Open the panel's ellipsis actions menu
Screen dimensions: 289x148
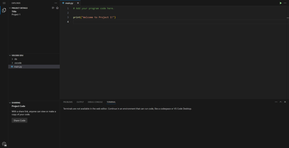[x=276, y=102]
